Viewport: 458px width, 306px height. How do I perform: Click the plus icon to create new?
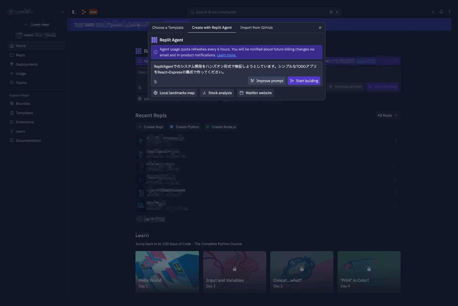(x=433, y=12)
